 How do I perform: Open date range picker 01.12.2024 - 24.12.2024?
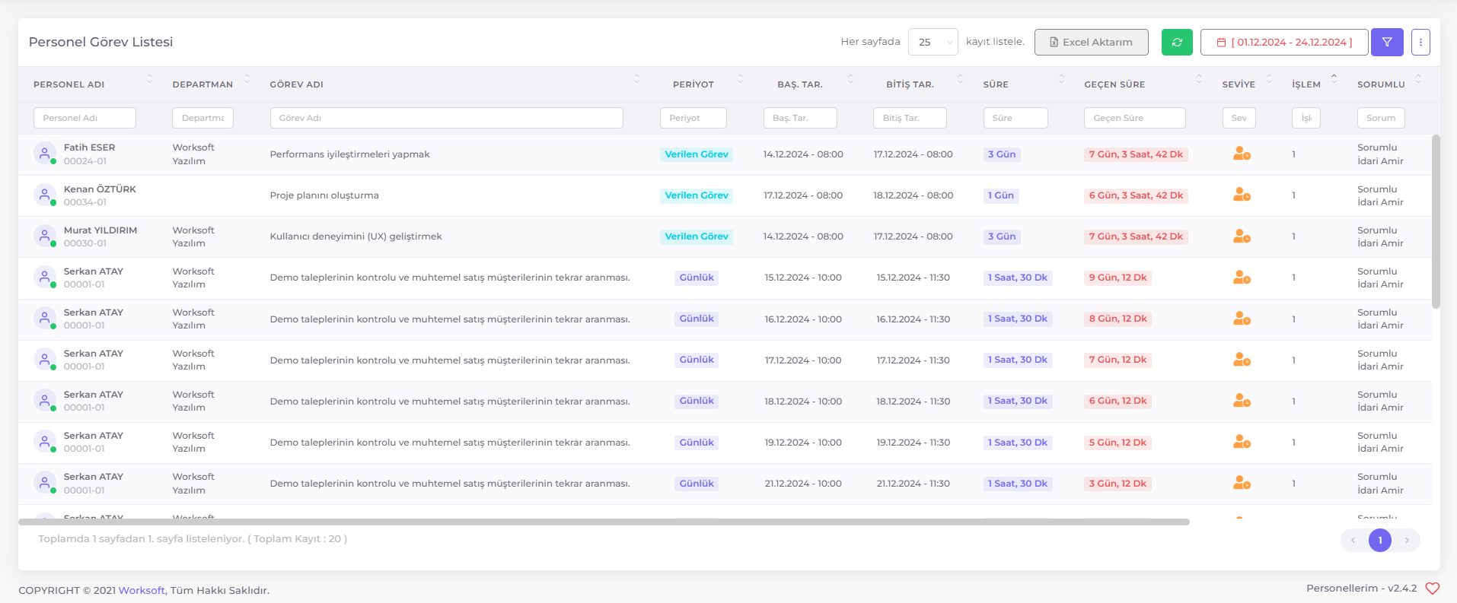(1284, 43)
